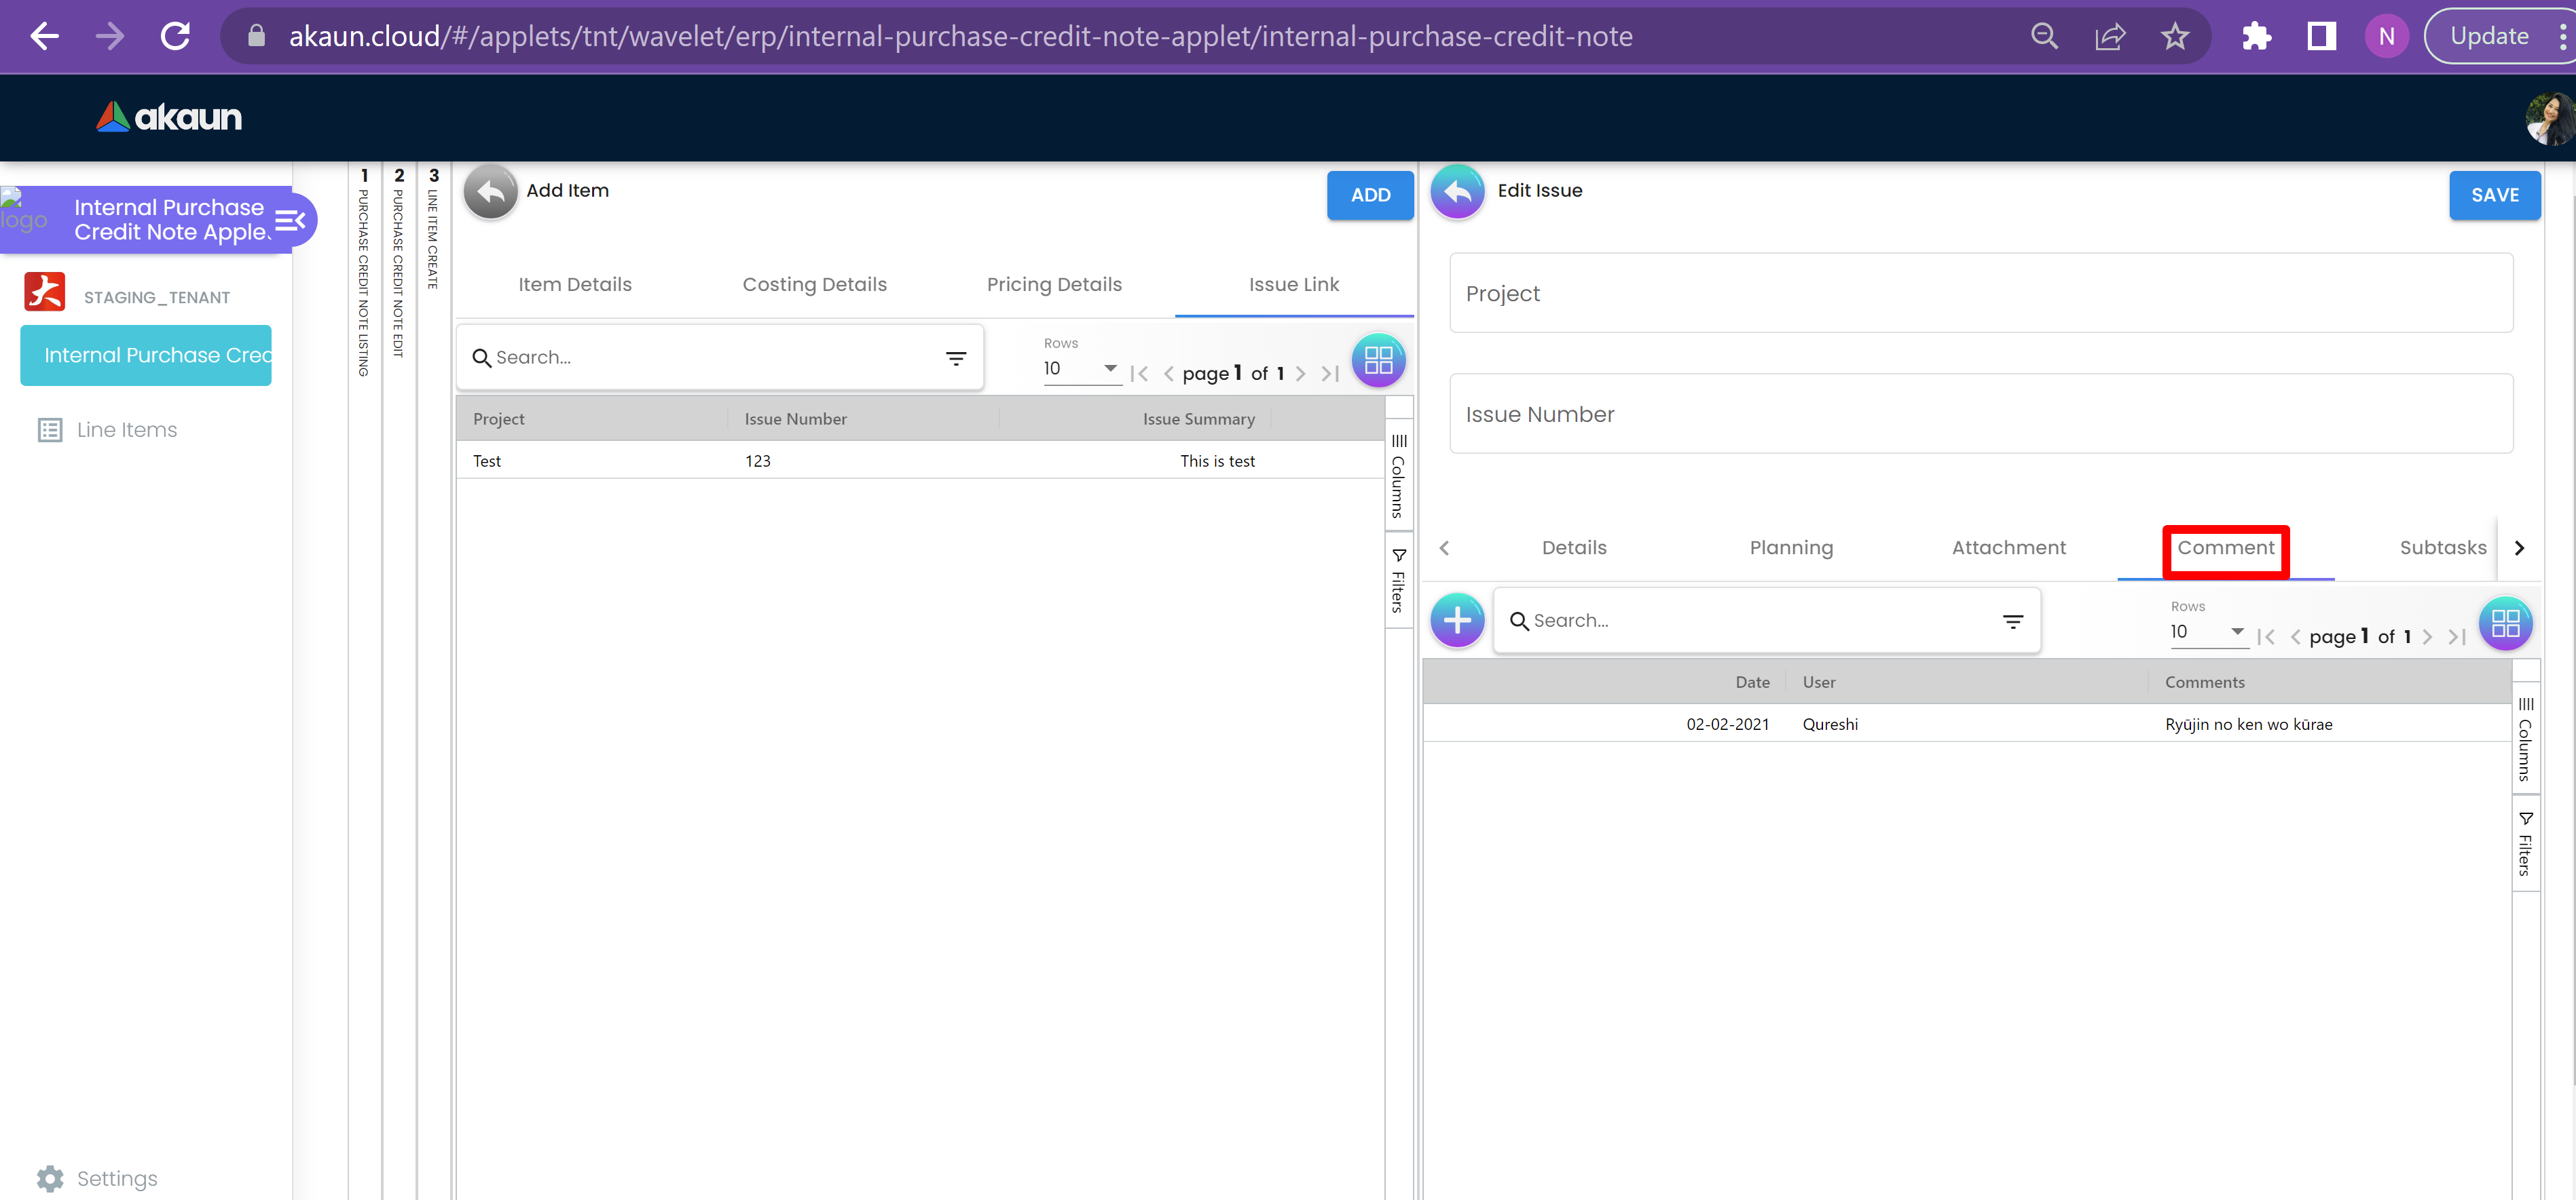Click the blue SAVE button
The width and height of the screenshot is (2576, 1200).
(2494, 195)
